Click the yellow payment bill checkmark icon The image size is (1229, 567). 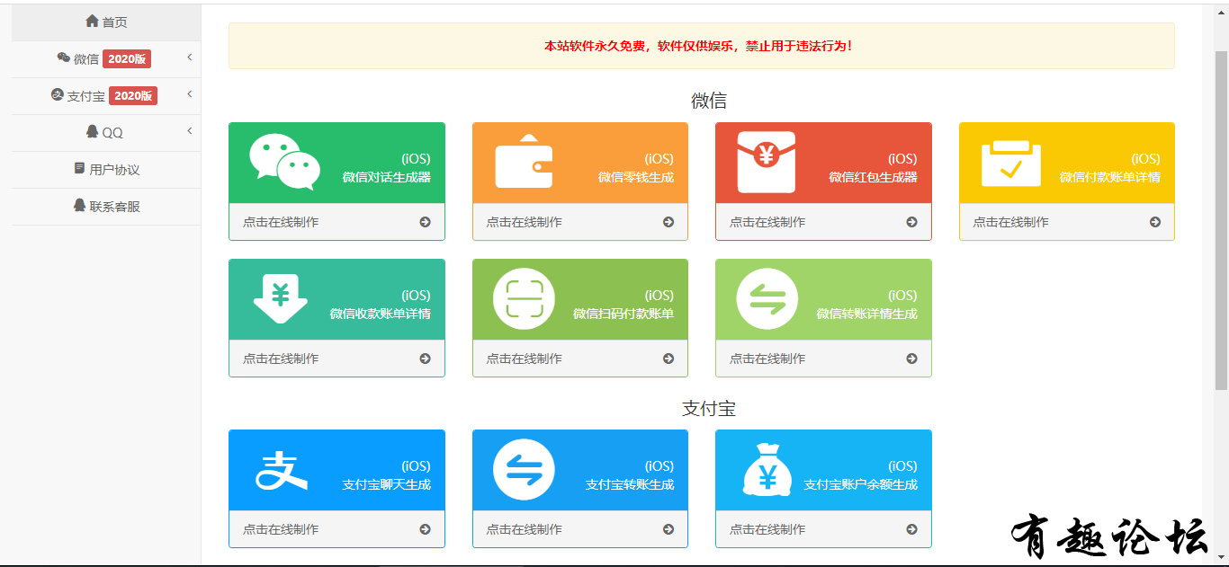pyautogui.click(x=1010, y=163)
